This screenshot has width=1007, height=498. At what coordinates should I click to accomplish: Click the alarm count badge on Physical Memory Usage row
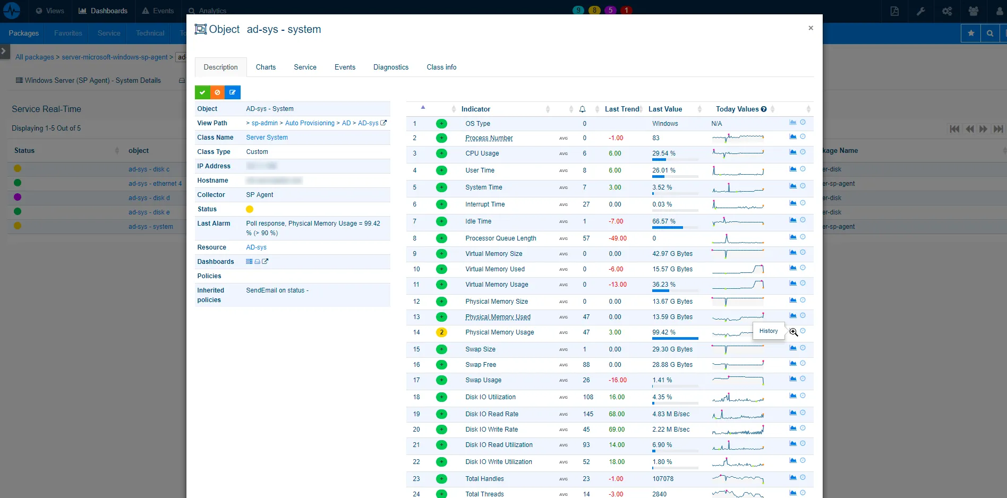[441, 332]
